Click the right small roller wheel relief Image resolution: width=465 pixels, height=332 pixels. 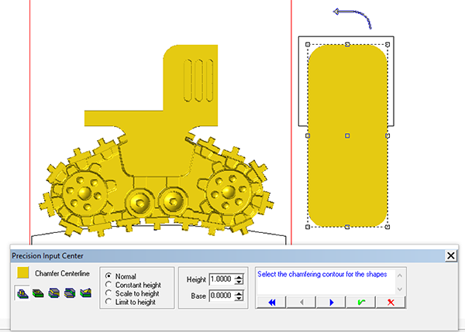click(173, 201)
